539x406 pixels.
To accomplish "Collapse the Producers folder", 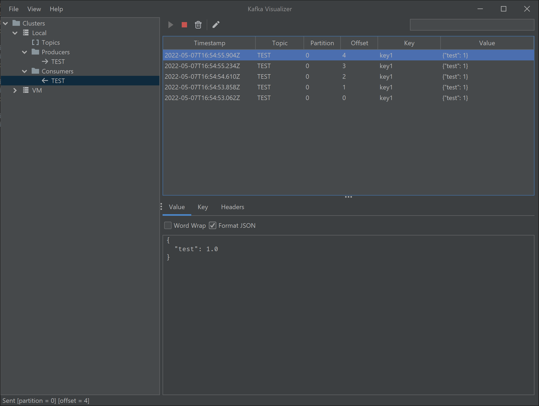I will pyautogui.click(x=24, y=52).
